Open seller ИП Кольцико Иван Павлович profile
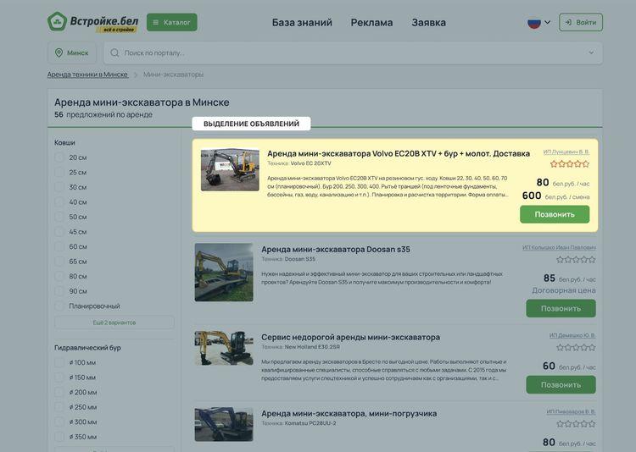 point(559,247)
